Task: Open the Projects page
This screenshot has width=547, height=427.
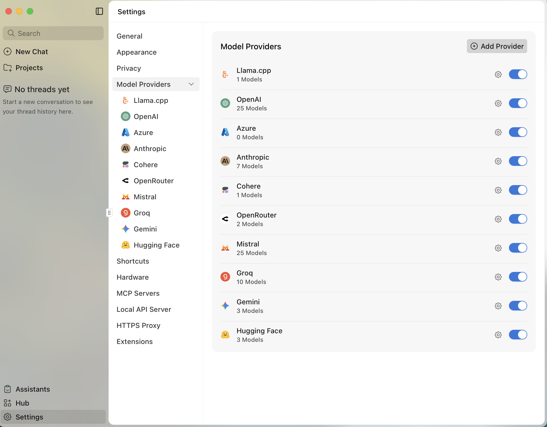Action: (x=53, y=68)
